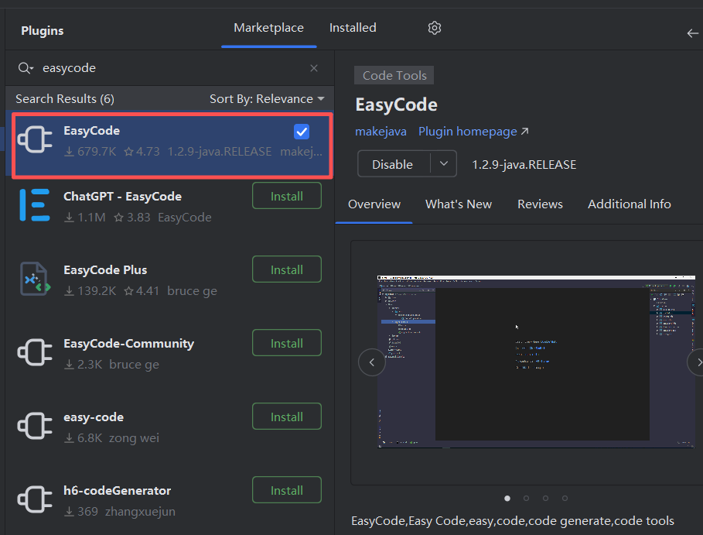Click the easy-code plug icon
The image size is (703, 535).
tap(35, 426)
